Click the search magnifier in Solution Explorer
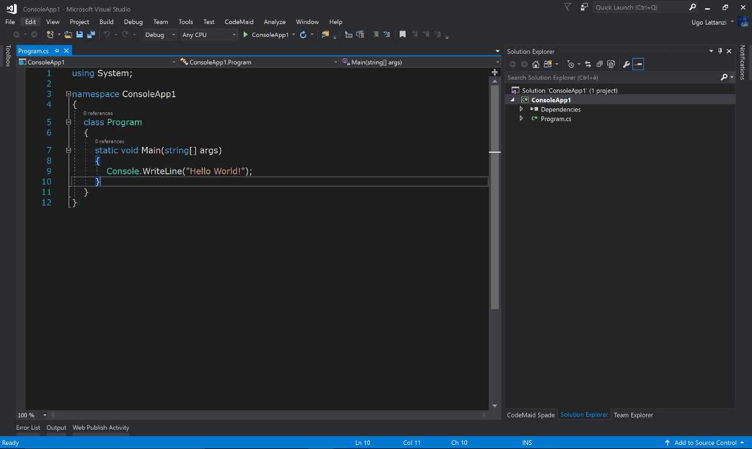 point(724,77)
